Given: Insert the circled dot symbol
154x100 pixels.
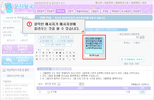Looking at the screenshot, I should 57,56.
